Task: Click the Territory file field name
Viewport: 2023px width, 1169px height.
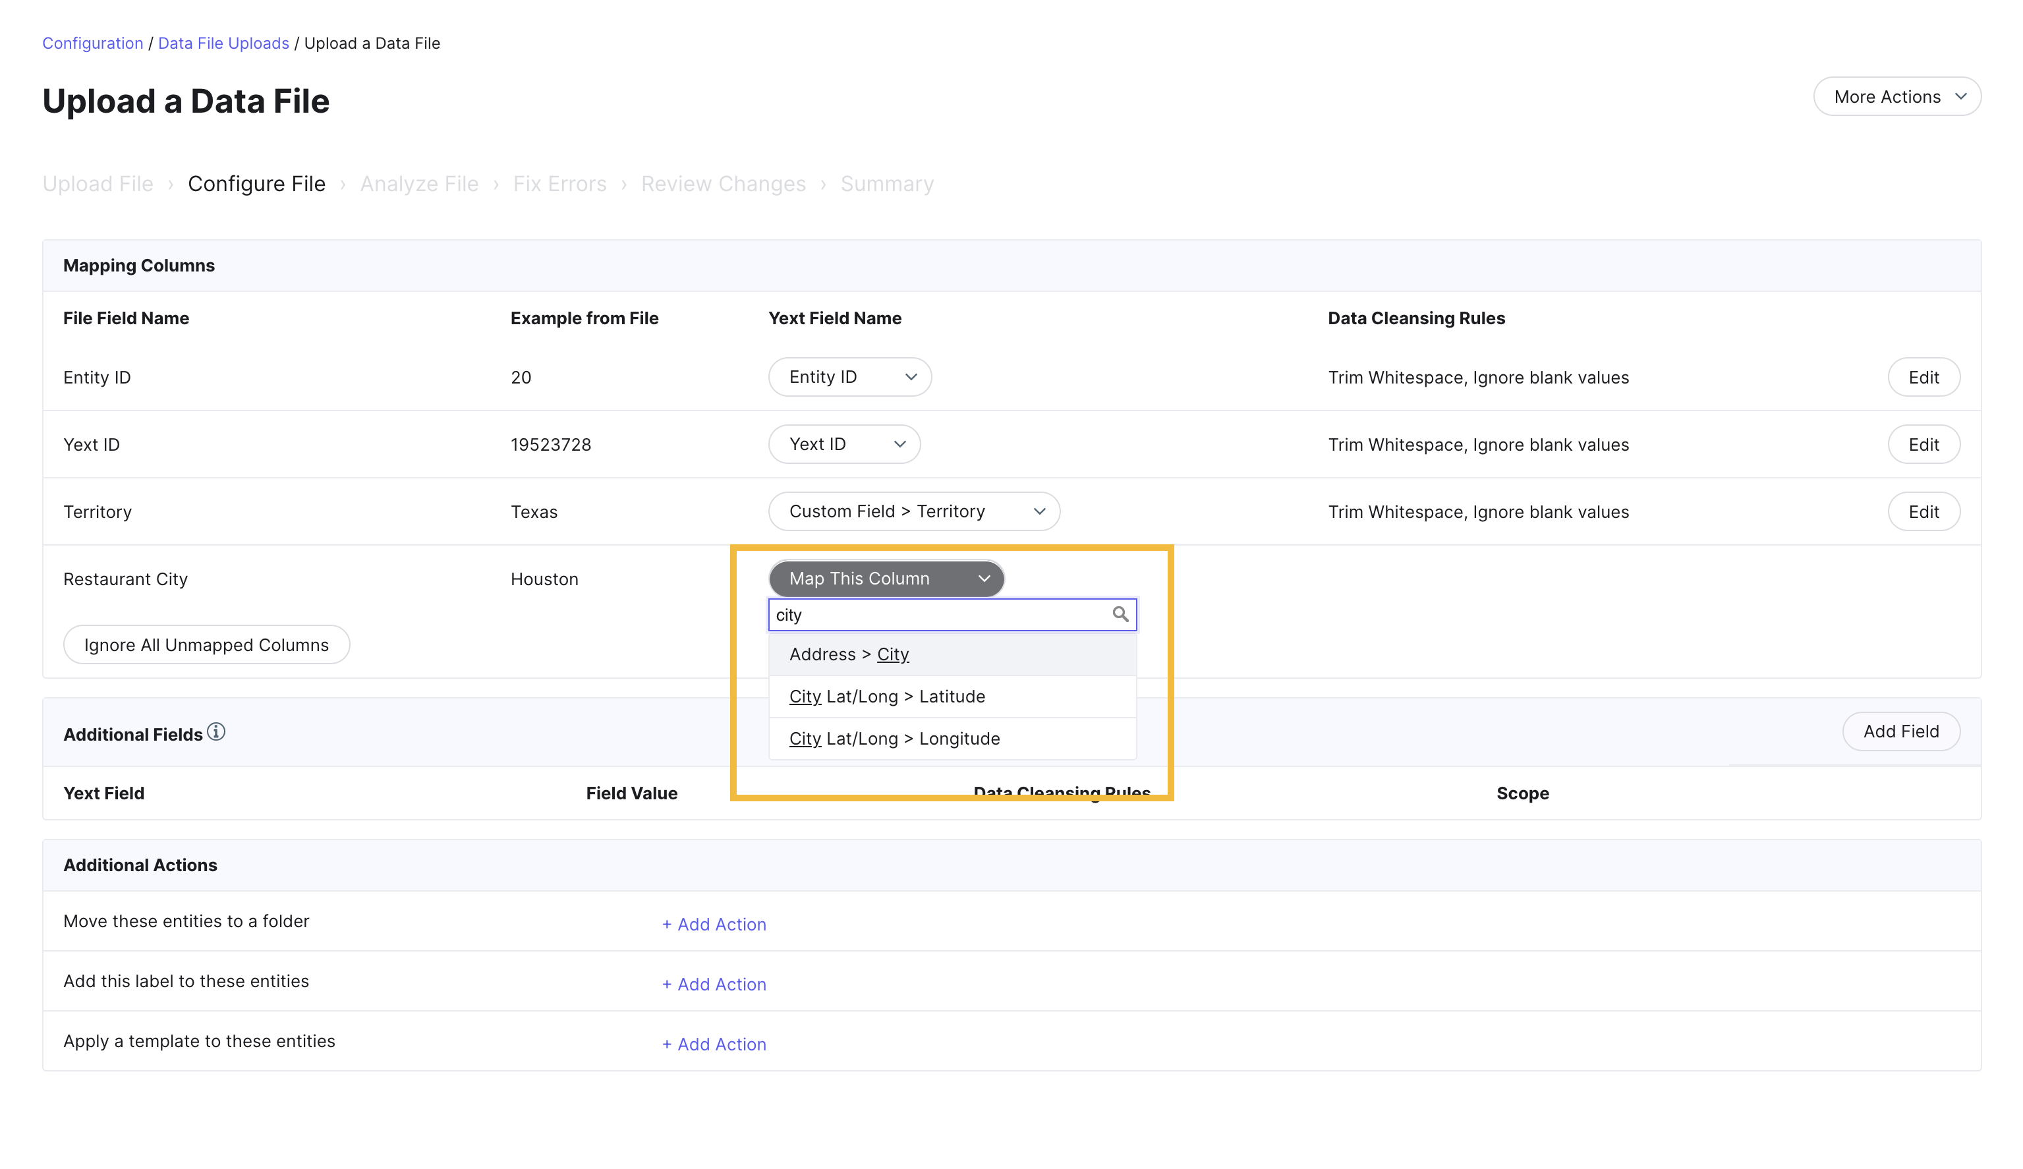Action: click(97, 512)
